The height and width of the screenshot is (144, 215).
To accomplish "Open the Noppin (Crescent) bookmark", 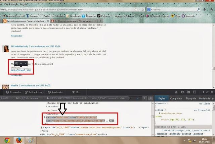I will tap(14, 16).
